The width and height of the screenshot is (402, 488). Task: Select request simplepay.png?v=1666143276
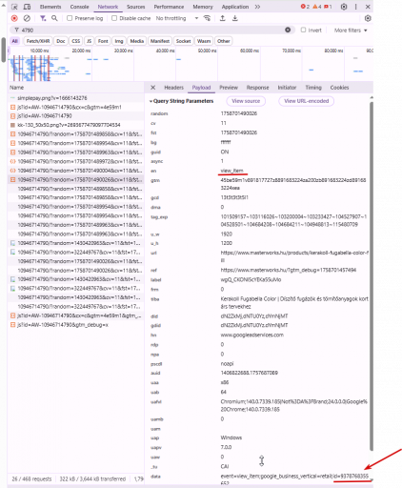(x=76, y=98)
